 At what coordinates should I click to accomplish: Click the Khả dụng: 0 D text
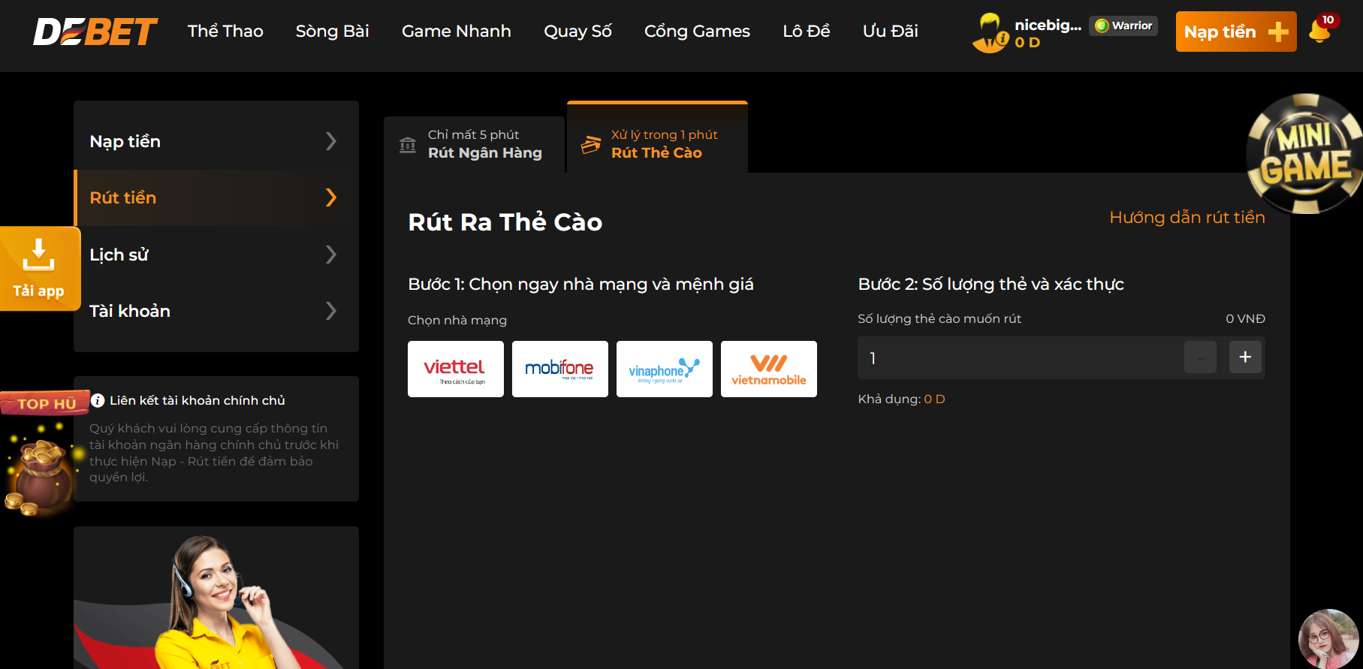(x=901, y=399)
